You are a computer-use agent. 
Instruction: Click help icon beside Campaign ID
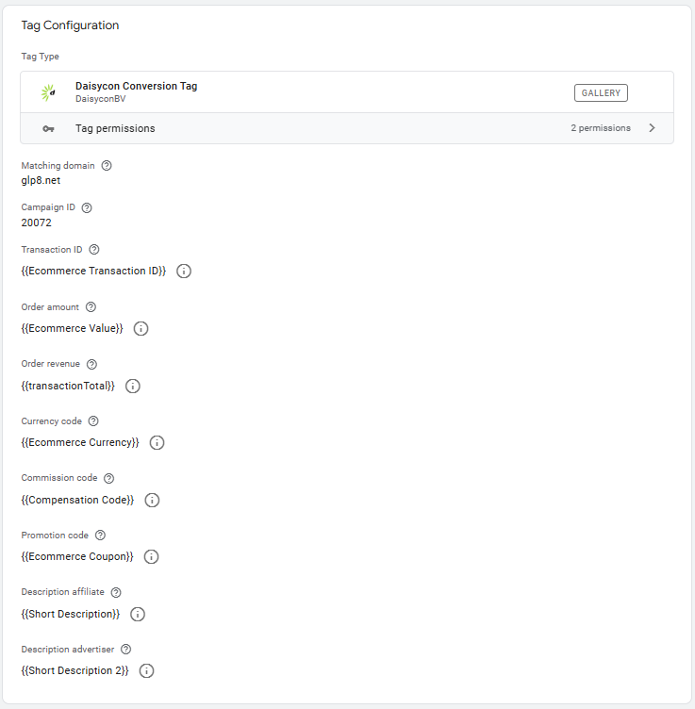point(87,207)
